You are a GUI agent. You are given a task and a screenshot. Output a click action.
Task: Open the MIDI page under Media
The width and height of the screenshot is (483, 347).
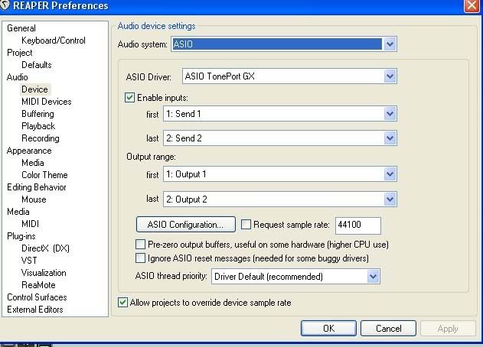point(30,224)
